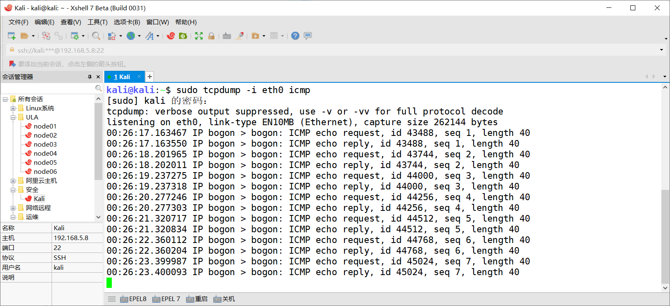Open the 窗口(W) menu

coord(158,22)
